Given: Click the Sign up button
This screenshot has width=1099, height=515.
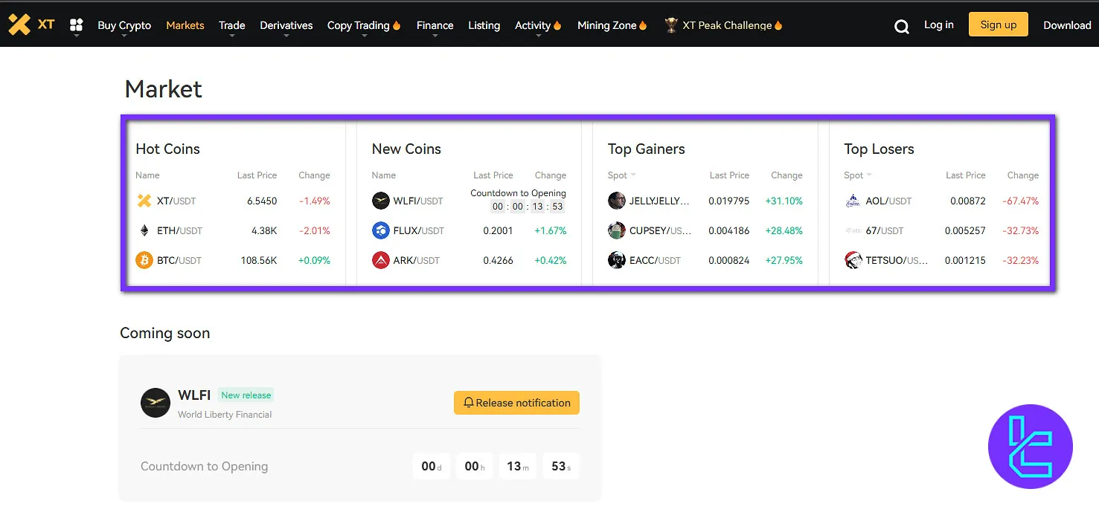Looking at the screenshot, I should point(999,25).
